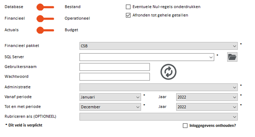
Task: Toggle the Financieel/Operationeel switch
Action: [x=45, y=19]
